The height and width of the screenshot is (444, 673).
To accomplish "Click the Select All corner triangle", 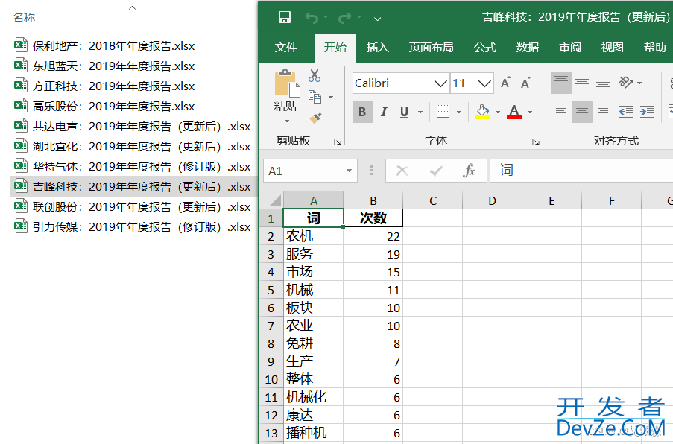I will (274, 200).
